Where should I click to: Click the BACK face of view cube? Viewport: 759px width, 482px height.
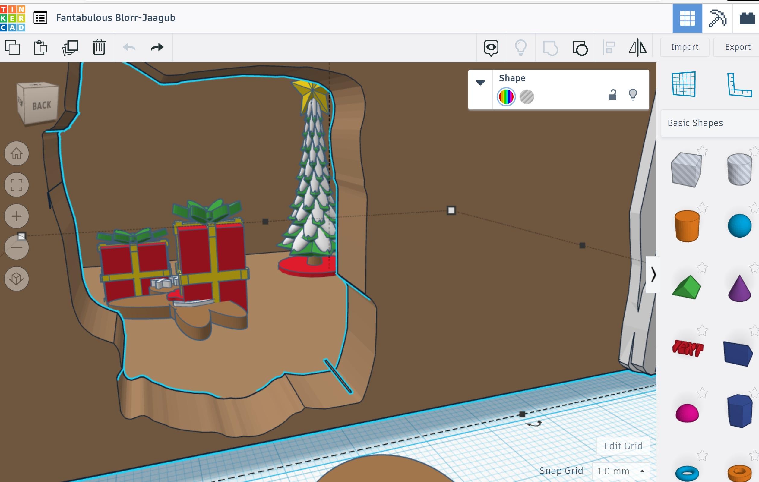pyautogui.click(x=41, y=106)
